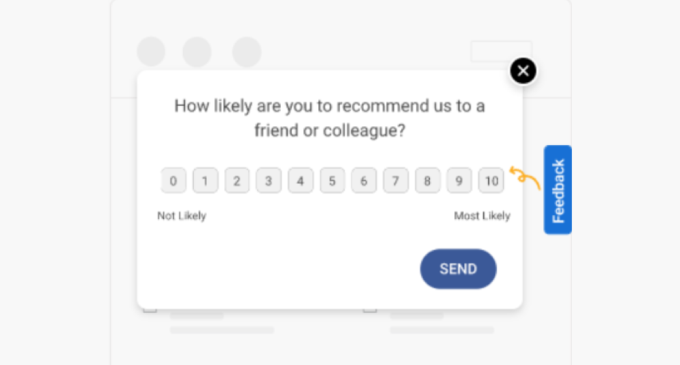Click the second gray circle placeholder

point(197,52)
